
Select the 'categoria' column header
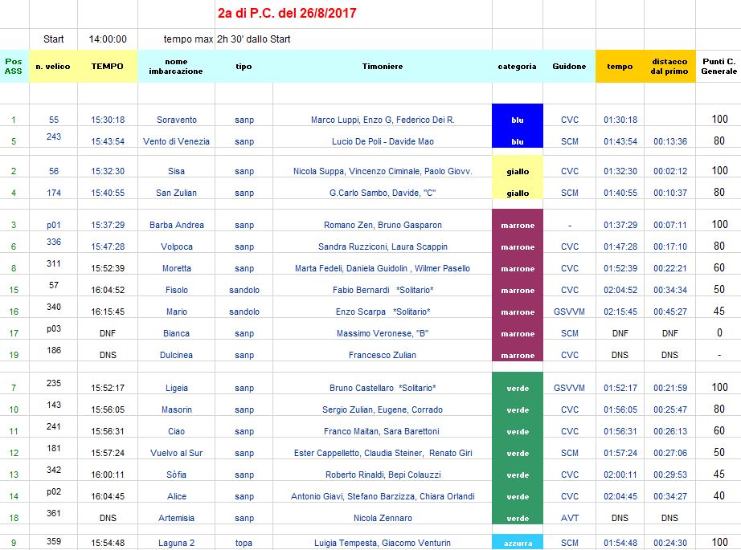[x=517, y=66]
